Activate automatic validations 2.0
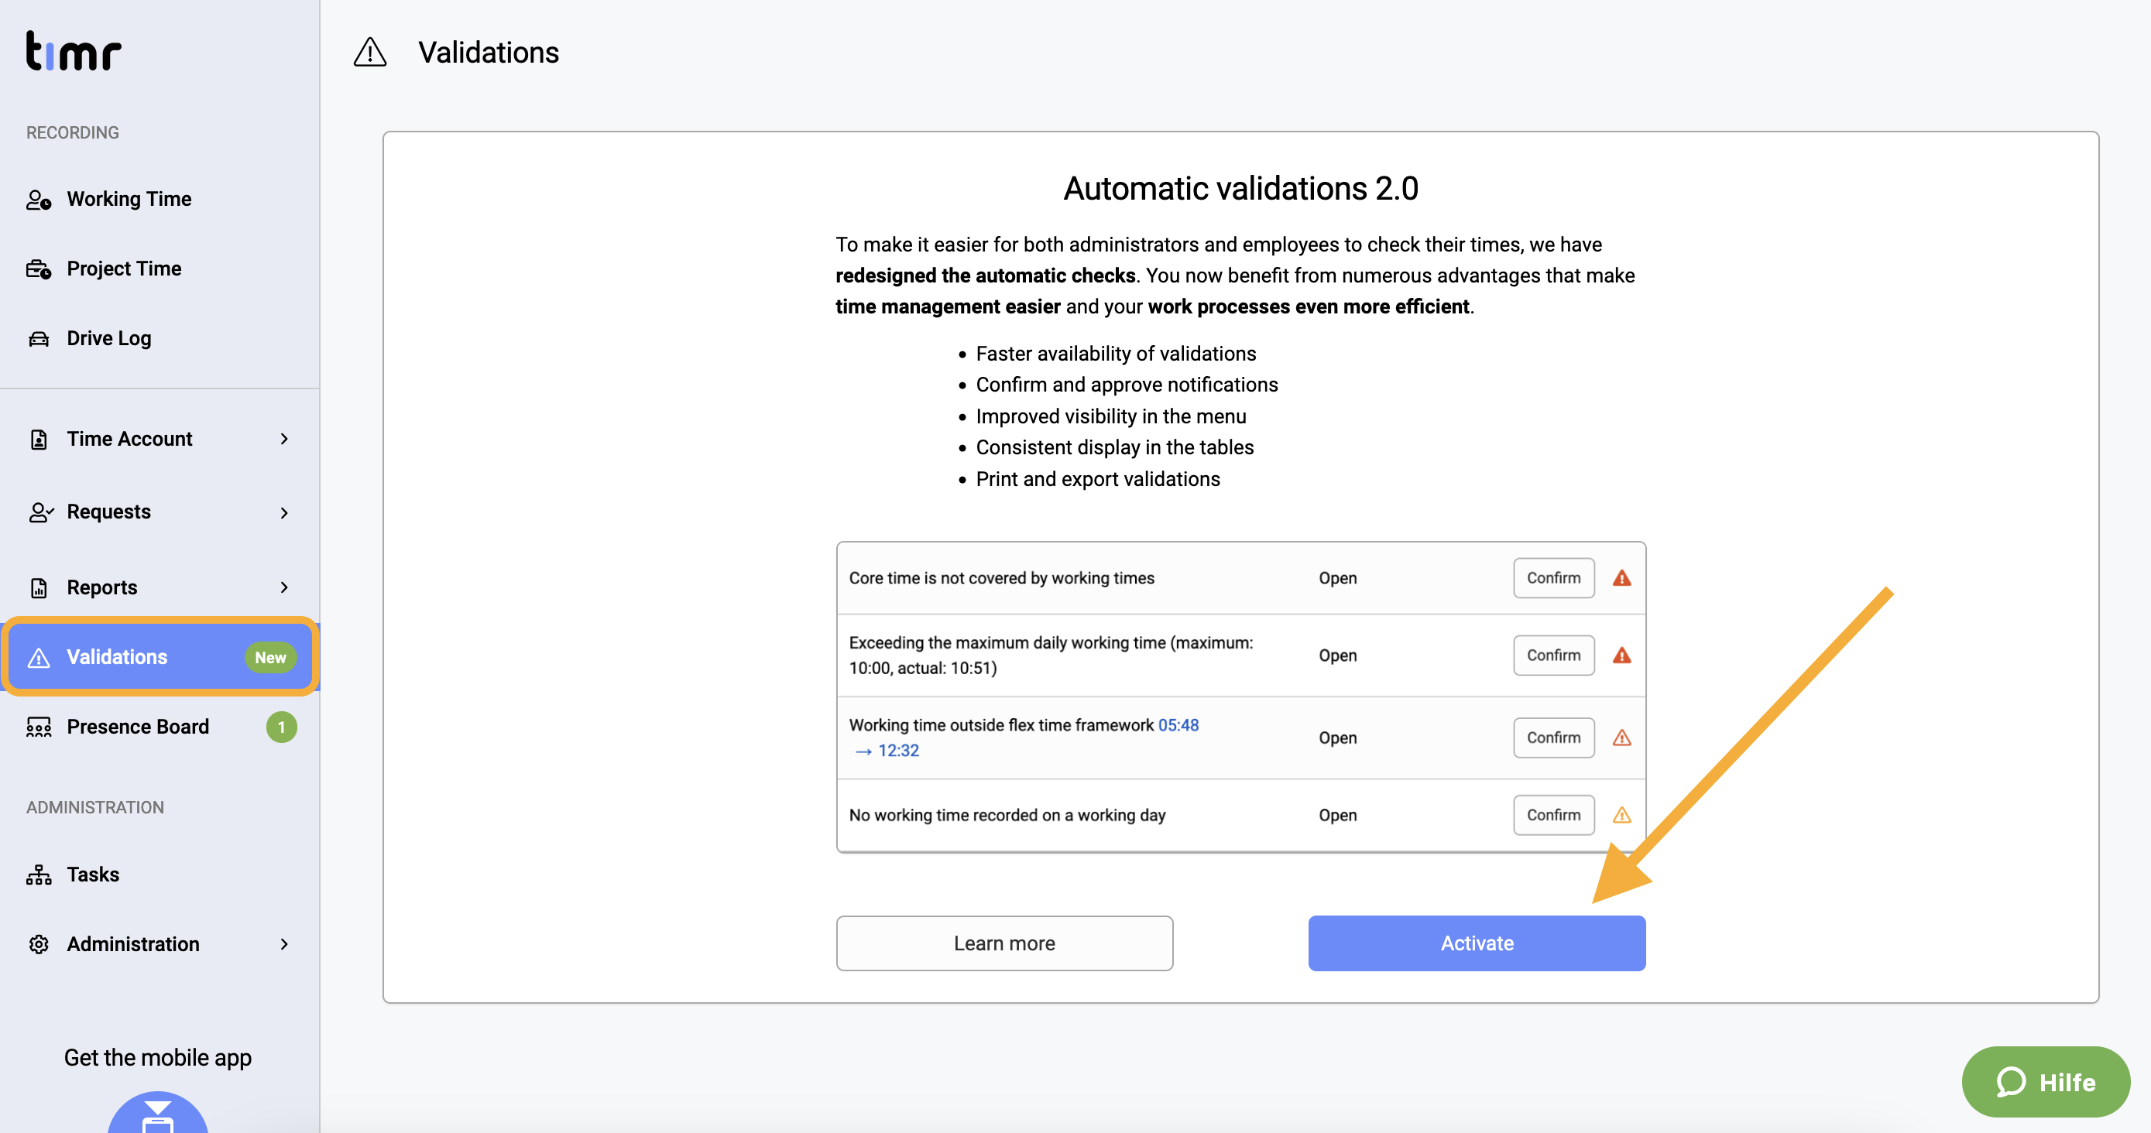The width and height of the screenshot is (2151, 1133). (x=1477, y=943)
